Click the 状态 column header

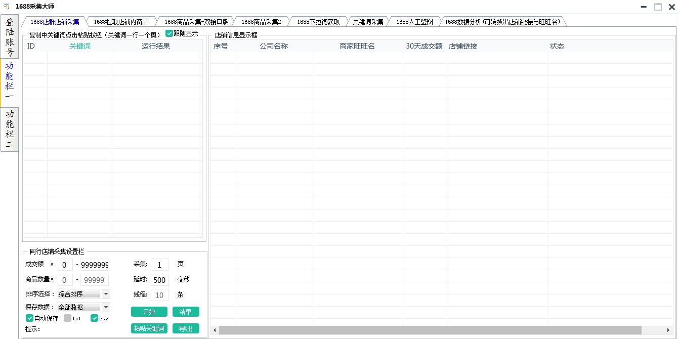pyautogui.click(x=610, y=46)
